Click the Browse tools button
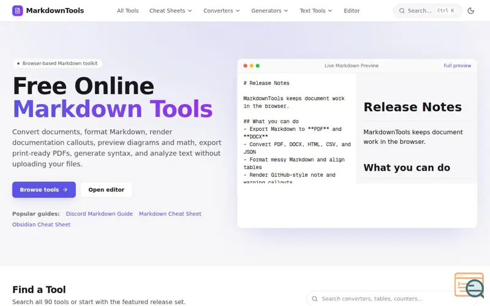 point(44,190)
